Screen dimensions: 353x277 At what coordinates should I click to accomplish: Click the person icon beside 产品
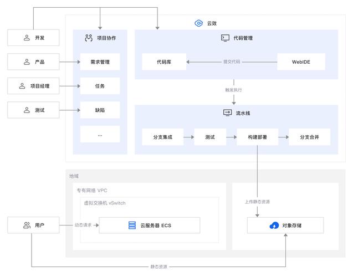coord(27,62)
